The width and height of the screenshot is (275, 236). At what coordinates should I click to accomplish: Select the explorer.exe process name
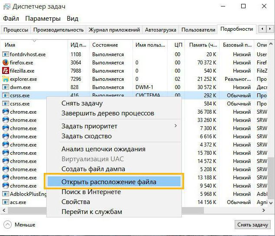pos(23,79)
